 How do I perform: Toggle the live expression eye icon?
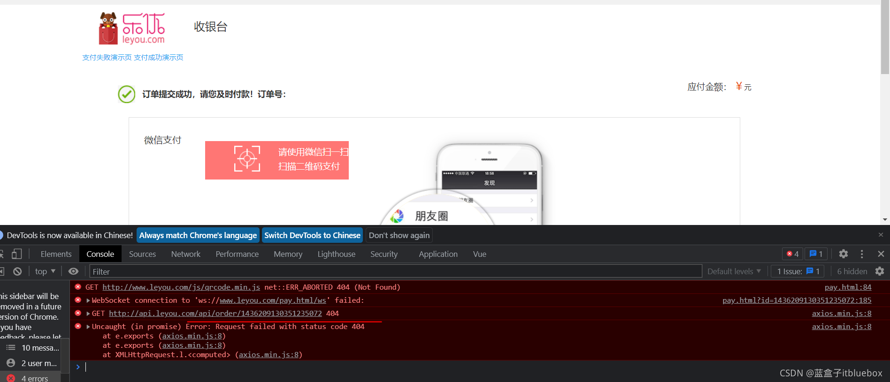coord(73,271)
